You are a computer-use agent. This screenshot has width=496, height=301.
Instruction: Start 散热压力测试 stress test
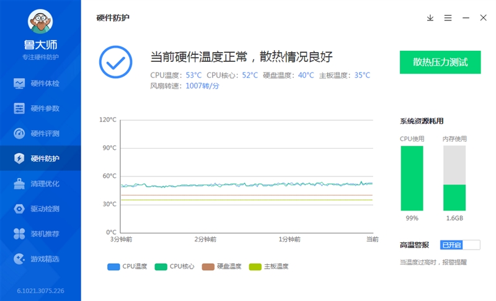coord(440,62)
